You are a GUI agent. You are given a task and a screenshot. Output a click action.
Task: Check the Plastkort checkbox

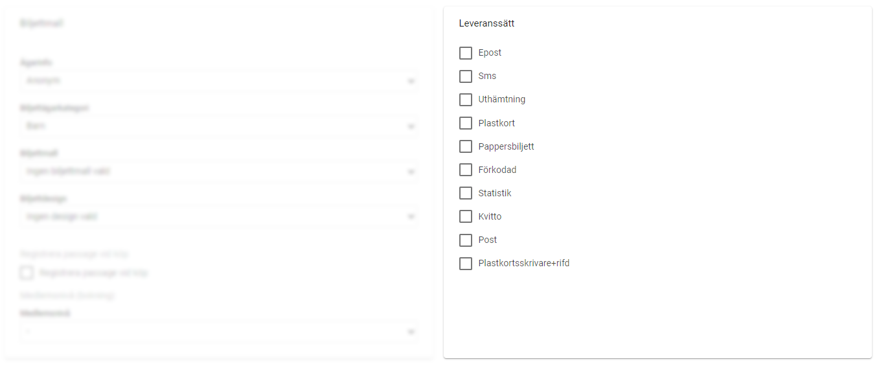point(465,123)
